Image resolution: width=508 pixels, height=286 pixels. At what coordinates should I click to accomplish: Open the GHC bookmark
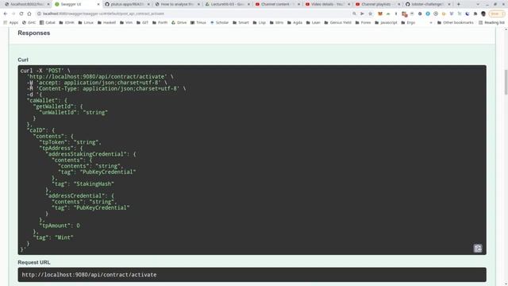[x=29, y=23]
